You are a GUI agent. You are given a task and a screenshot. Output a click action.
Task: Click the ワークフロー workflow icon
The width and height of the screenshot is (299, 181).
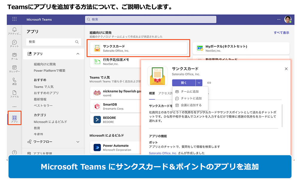point(29,142)
